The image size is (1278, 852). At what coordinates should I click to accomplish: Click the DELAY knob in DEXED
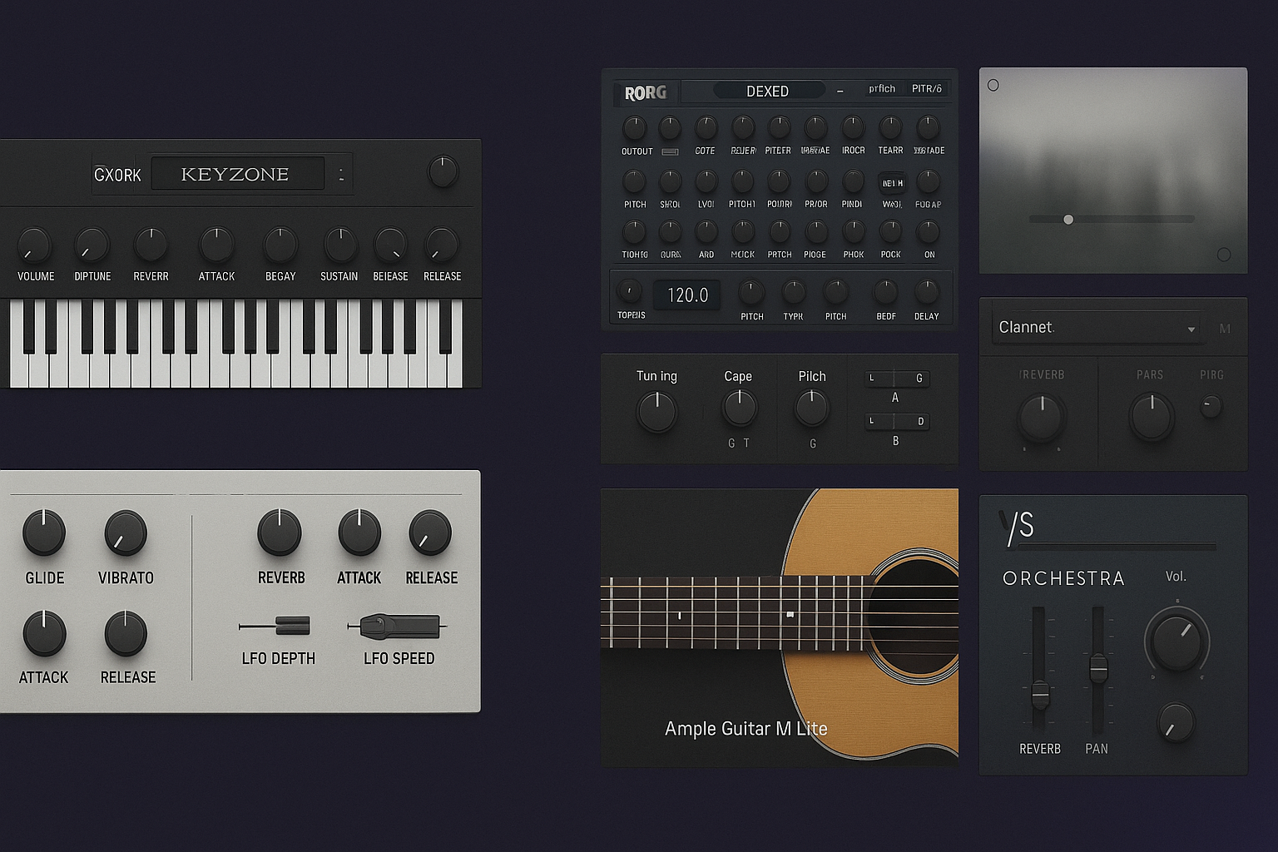point(927,292)
